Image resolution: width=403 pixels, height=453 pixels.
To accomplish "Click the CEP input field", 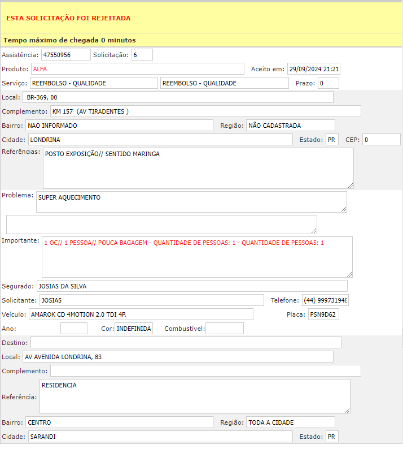I will (x=381, y=140).
